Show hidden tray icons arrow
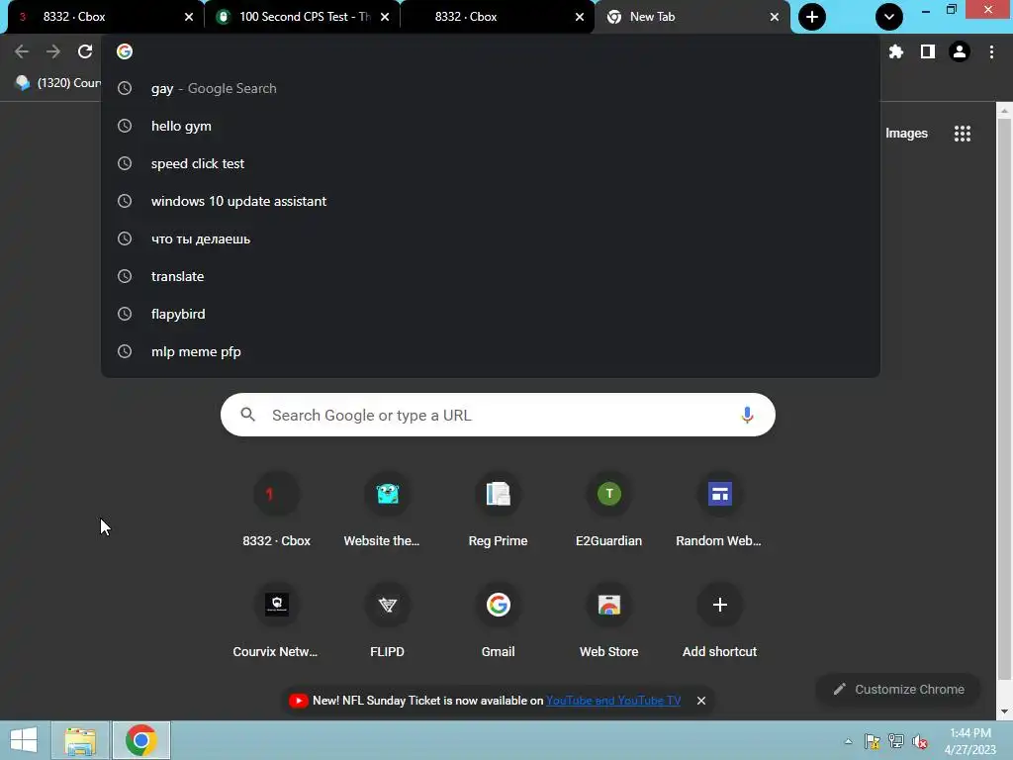This screenshot has height=760, width=1013. (x=848, y=742)
